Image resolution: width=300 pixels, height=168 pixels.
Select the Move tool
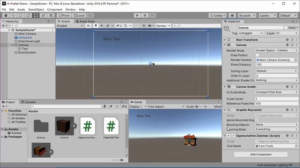click(x=13, y=15)
